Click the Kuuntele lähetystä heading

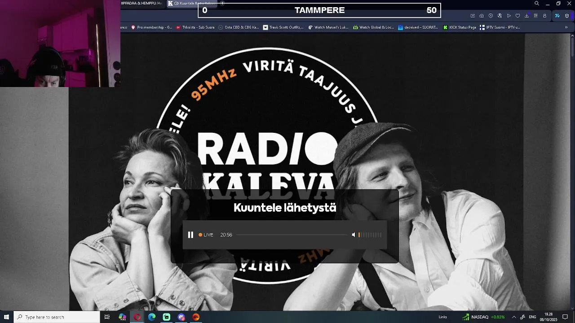[285, 208]
